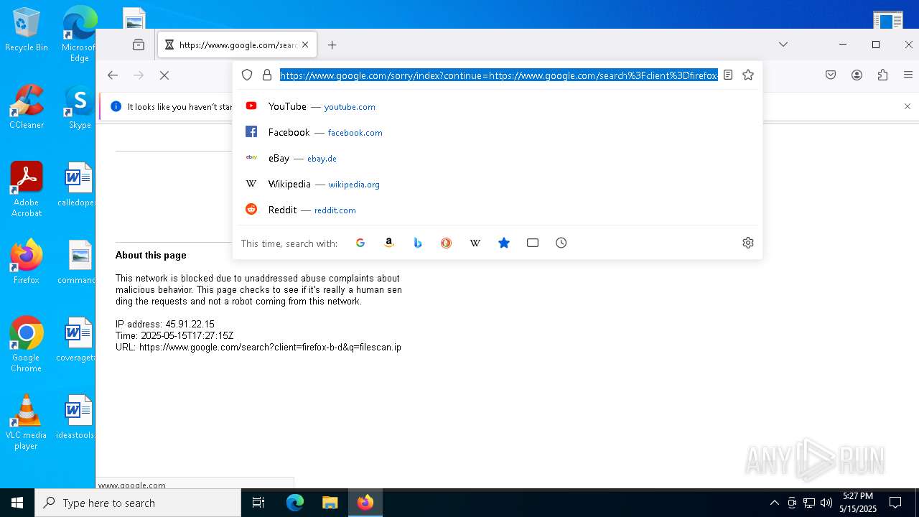
Task: Open network status tray icon
Action: tap(809, 503)
